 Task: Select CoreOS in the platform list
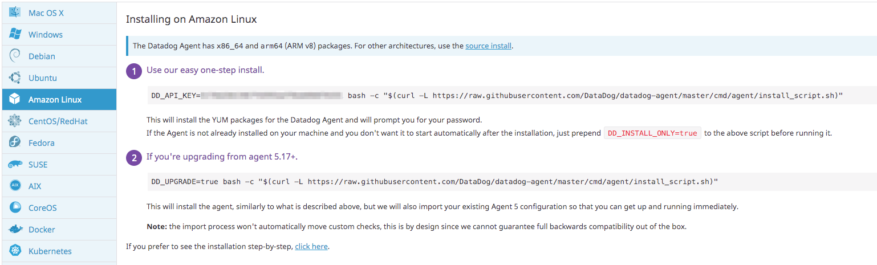tap(42, 207)
